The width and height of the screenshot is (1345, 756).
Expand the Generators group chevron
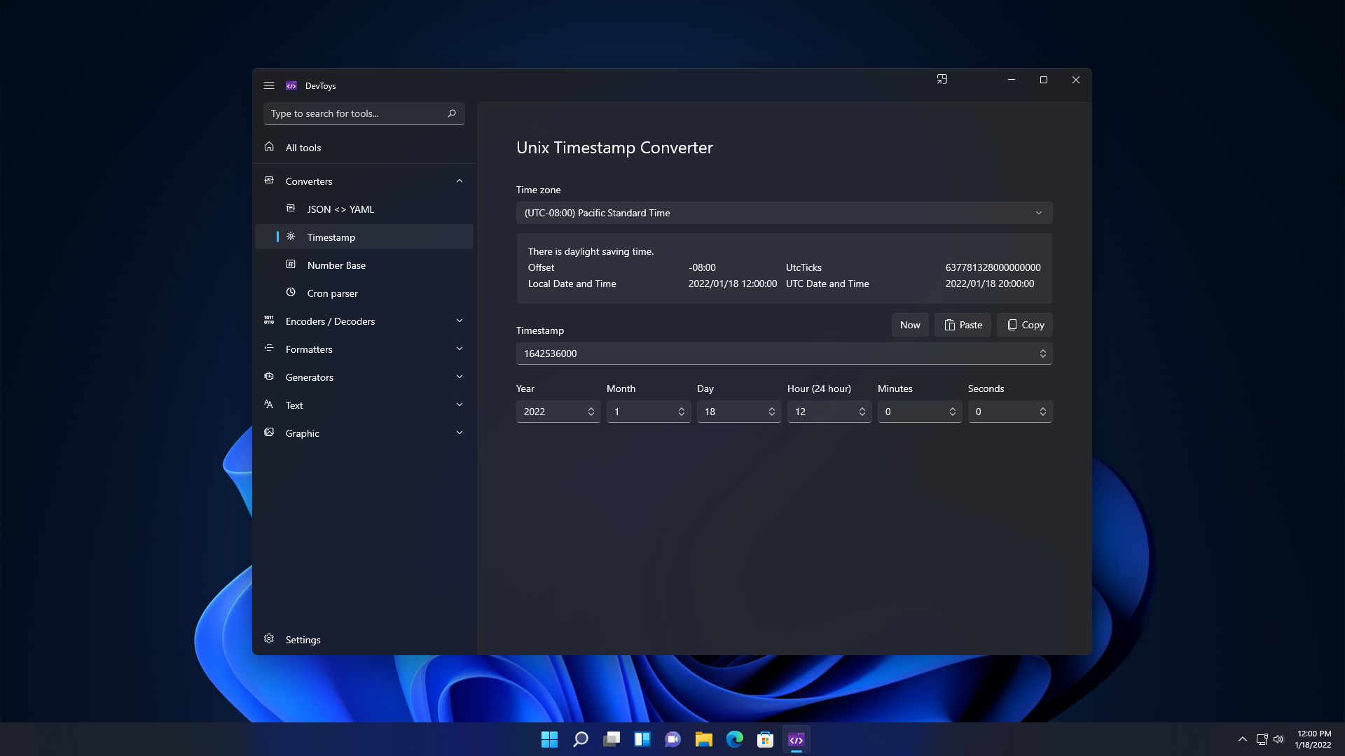click(460, 377)
